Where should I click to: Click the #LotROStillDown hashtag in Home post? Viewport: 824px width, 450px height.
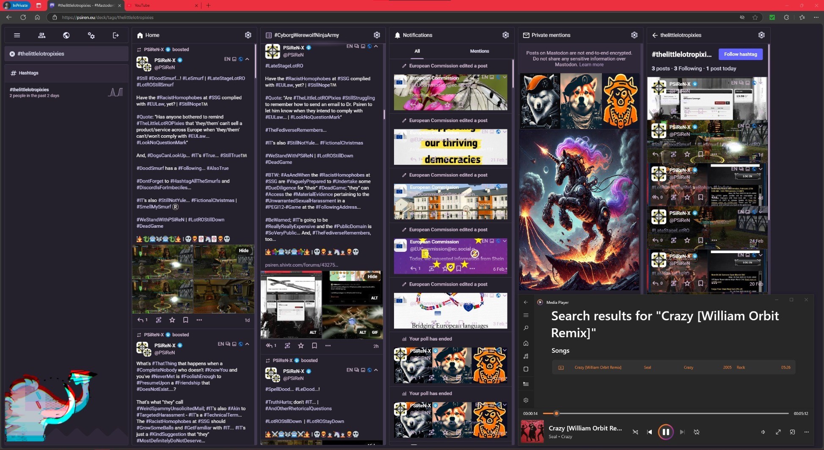[x=206, y=220]
